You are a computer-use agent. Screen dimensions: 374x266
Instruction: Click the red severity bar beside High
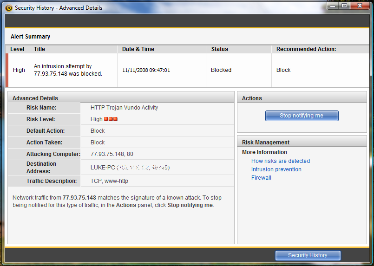click(7, 70)
